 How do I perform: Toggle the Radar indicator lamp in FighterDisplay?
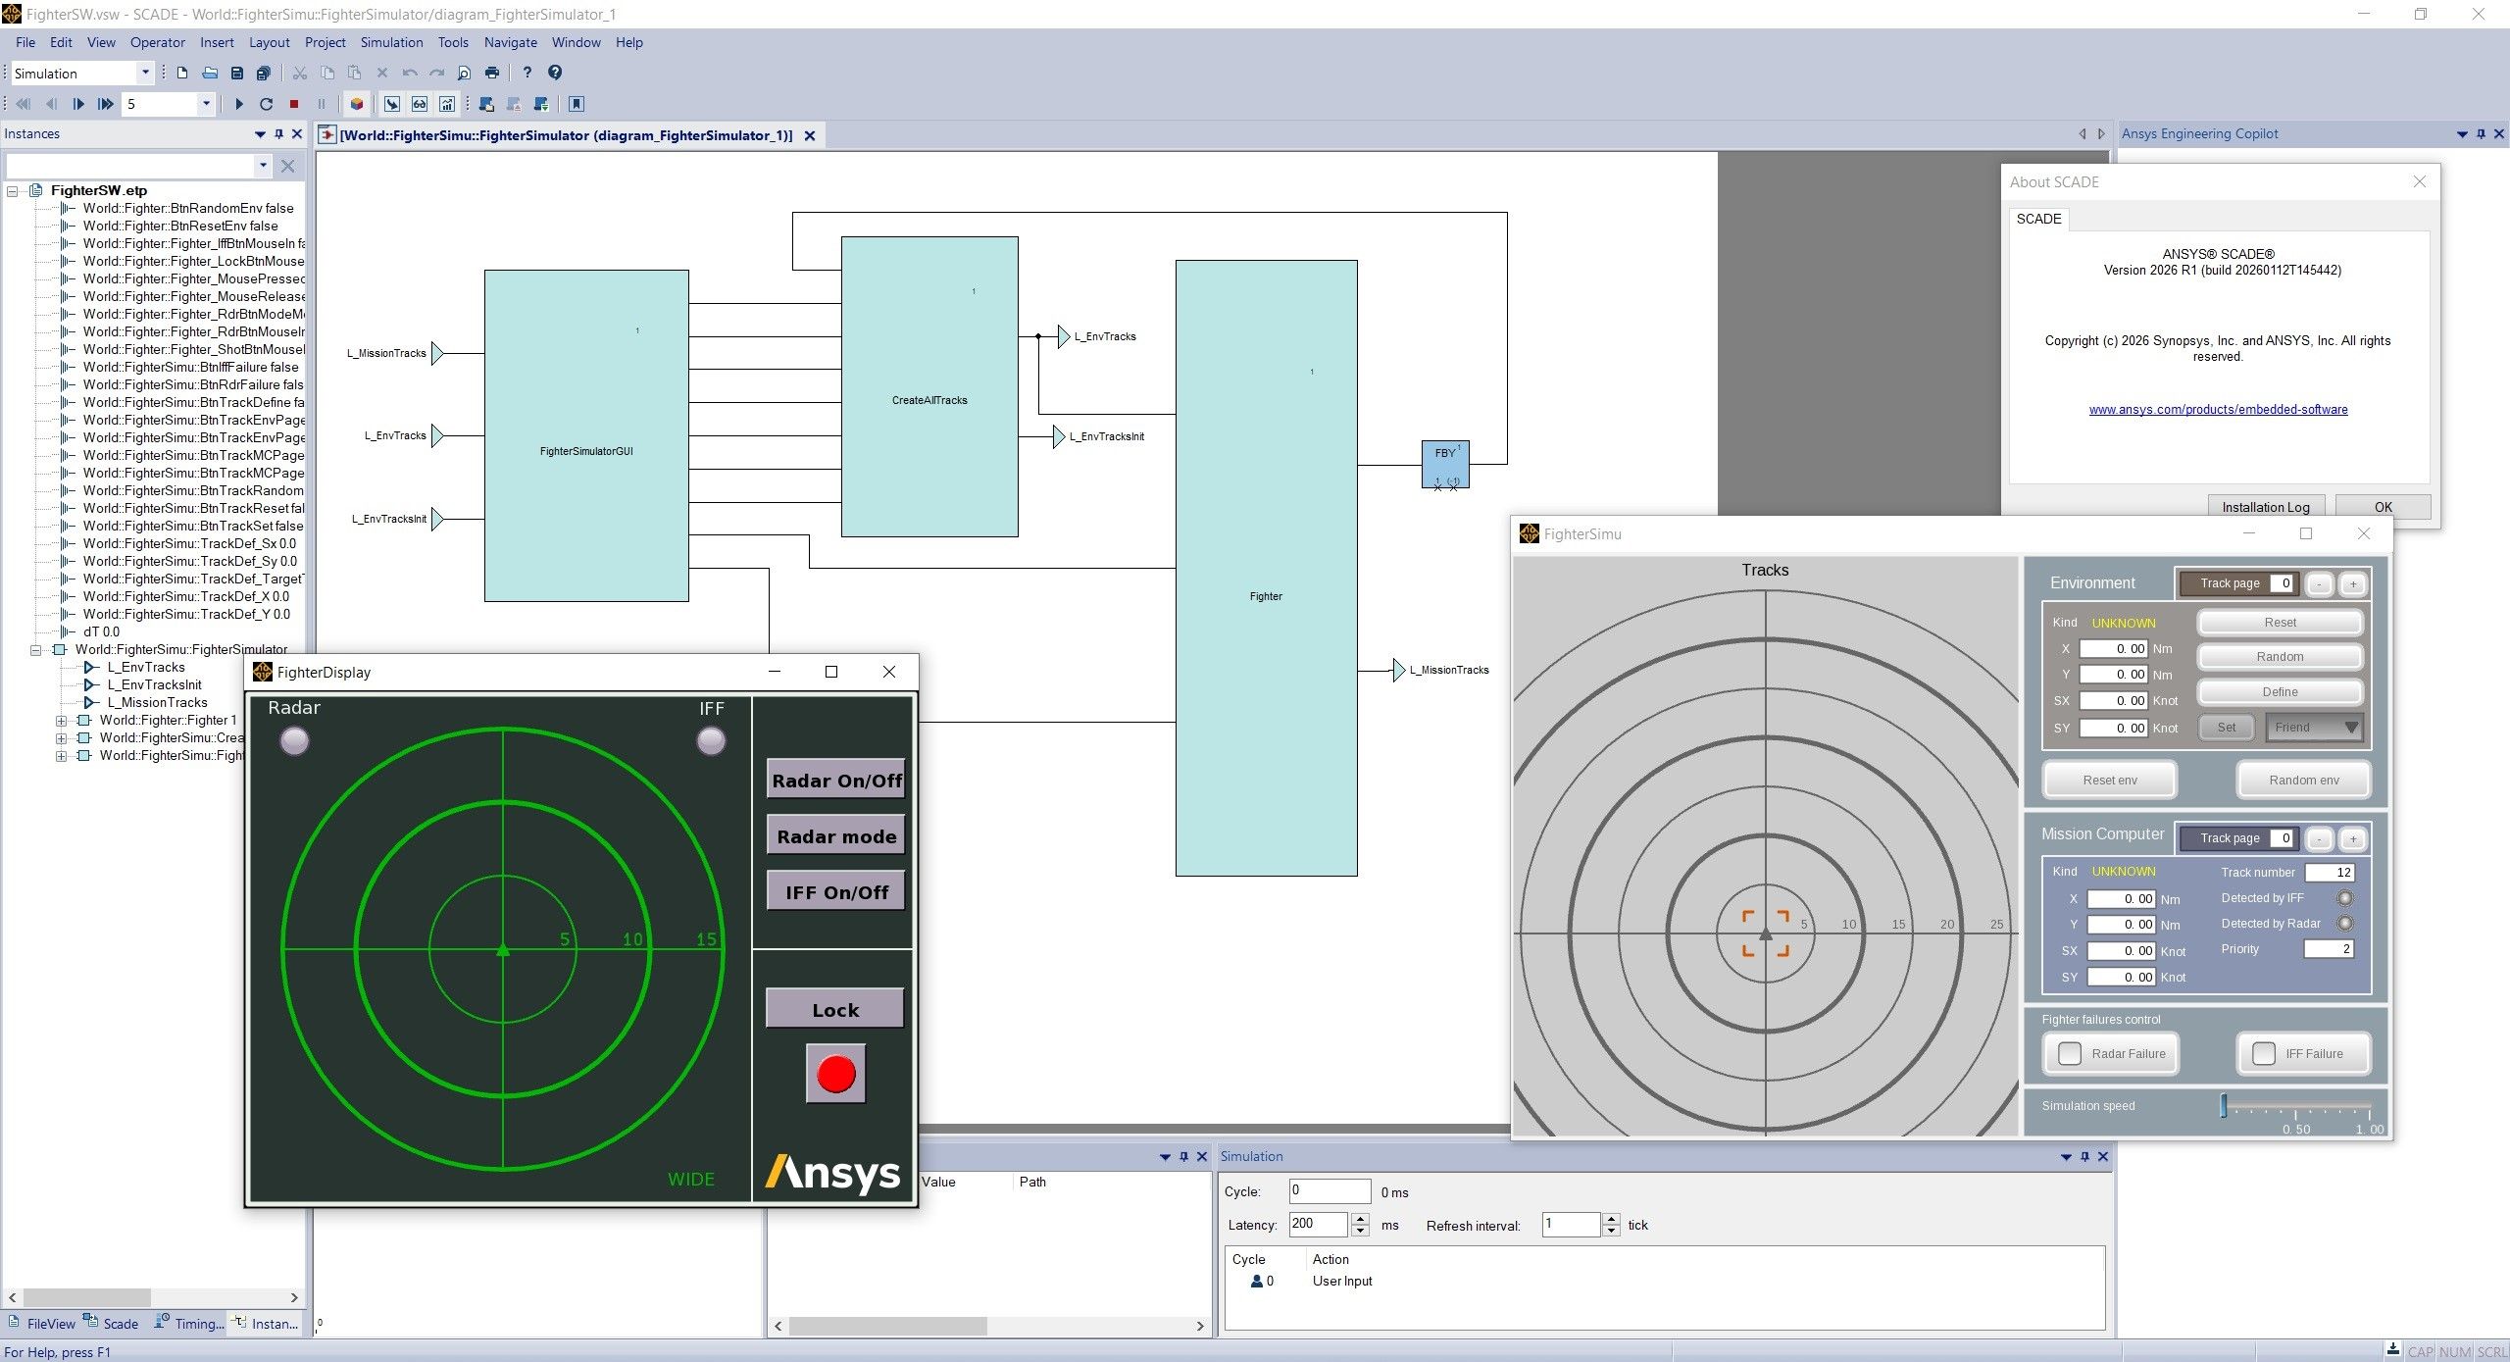pyautogui.click(x=294, y=741)
